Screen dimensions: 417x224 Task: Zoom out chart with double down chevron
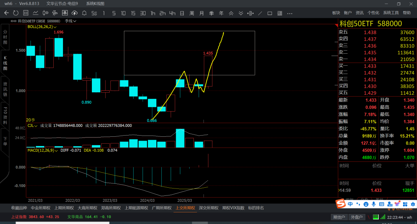(241, 13)
